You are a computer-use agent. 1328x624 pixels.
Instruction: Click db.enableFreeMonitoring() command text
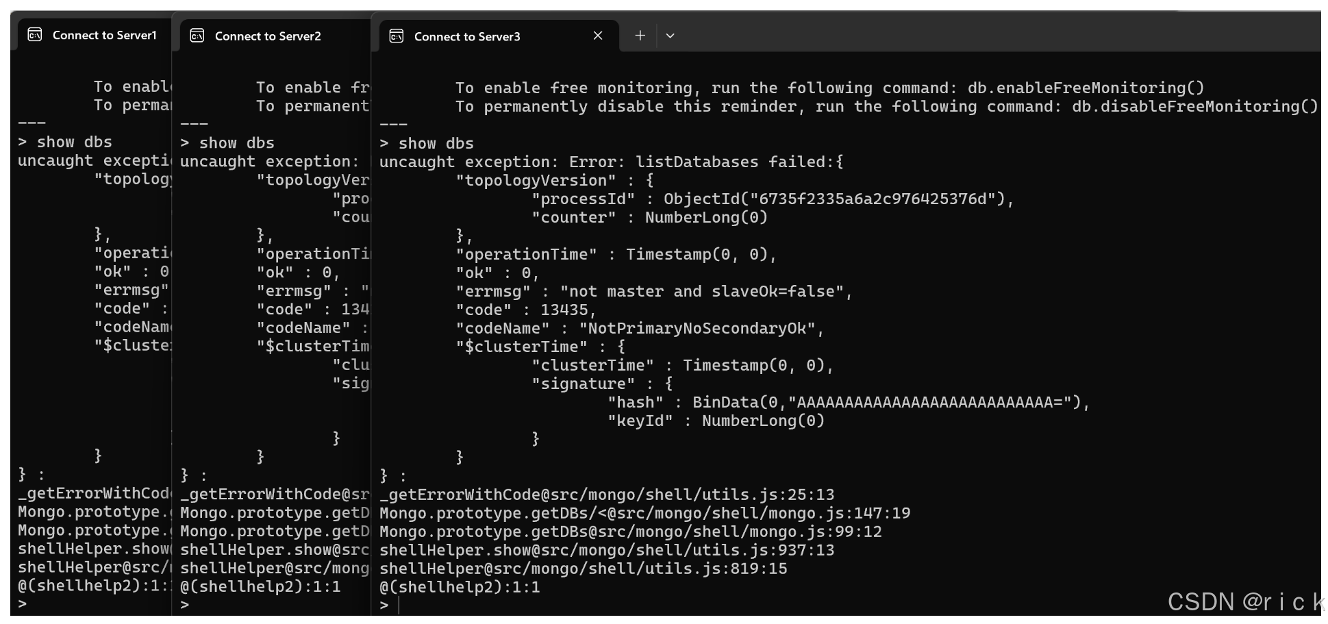(x=1086, y=88)
